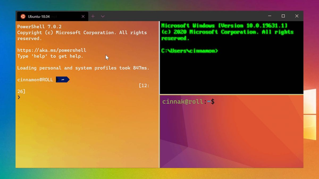Maximize the Terminal window

click(x=283, y=16)
